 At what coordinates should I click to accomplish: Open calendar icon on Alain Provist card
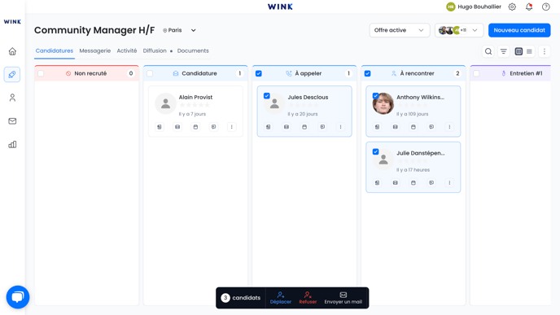point(195,127)
